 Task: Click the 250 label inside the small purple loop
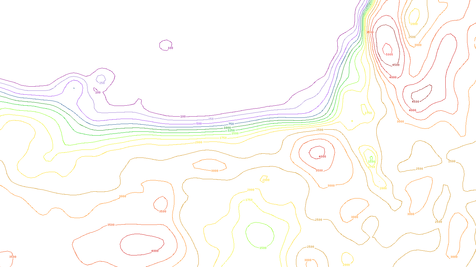click(x=102, y=83)
